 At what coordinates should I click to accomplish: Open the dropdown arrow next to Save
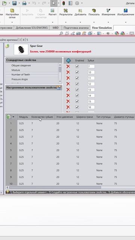coord(19,3)
